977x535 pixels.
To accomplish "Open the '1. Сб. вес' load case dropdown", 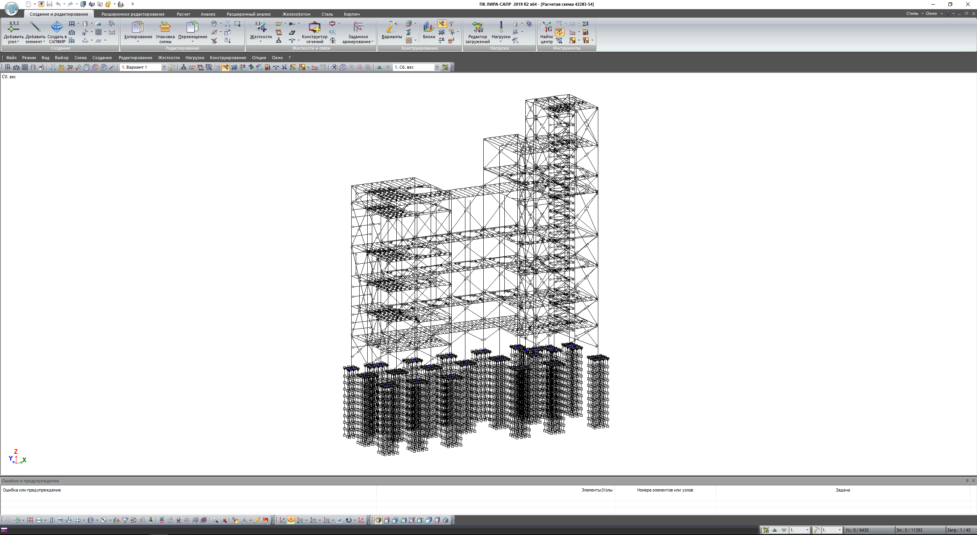I will pyautogui.click(x=437, y=67).
